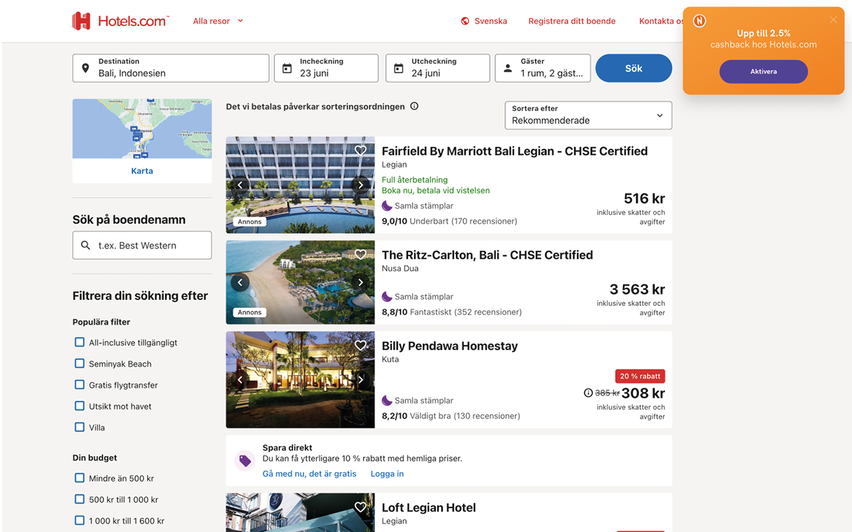
Task: Open Registrera ditt boende
Action: tap(572, 21)
